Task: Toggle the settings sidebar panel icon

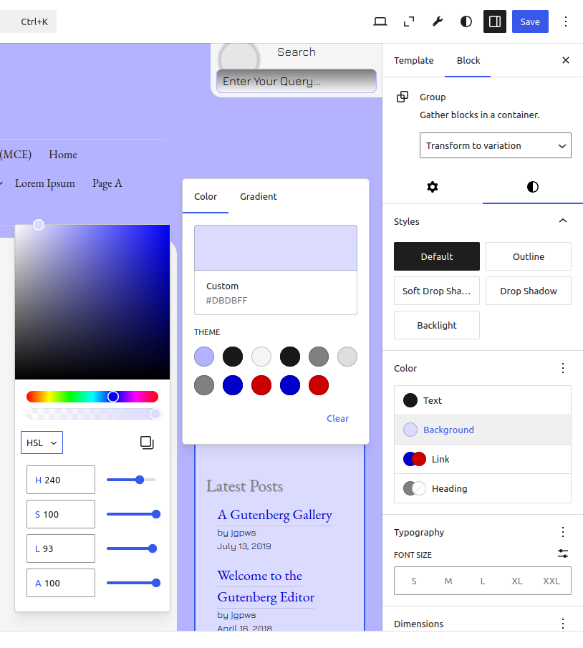Action: (495, 21)
